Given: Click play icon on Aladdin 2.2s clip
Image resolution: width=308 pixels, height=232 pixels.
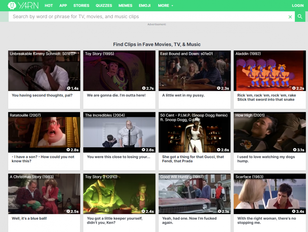Looking at the screenshot, I should (x=294, y=88).
